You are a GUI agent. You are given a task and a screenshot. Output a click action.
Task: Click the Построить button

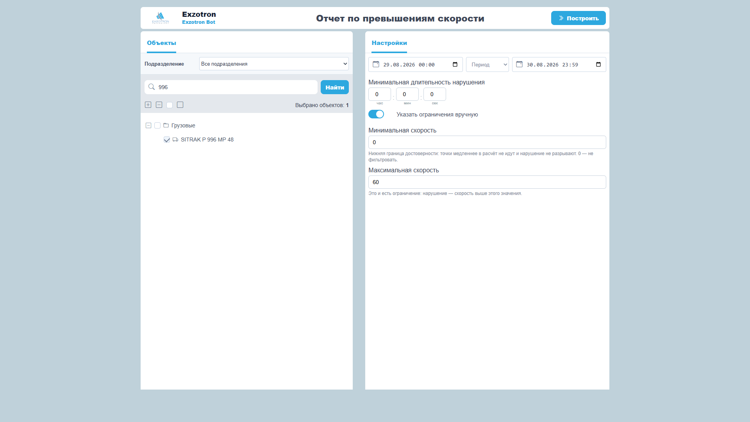click(579, 18)
